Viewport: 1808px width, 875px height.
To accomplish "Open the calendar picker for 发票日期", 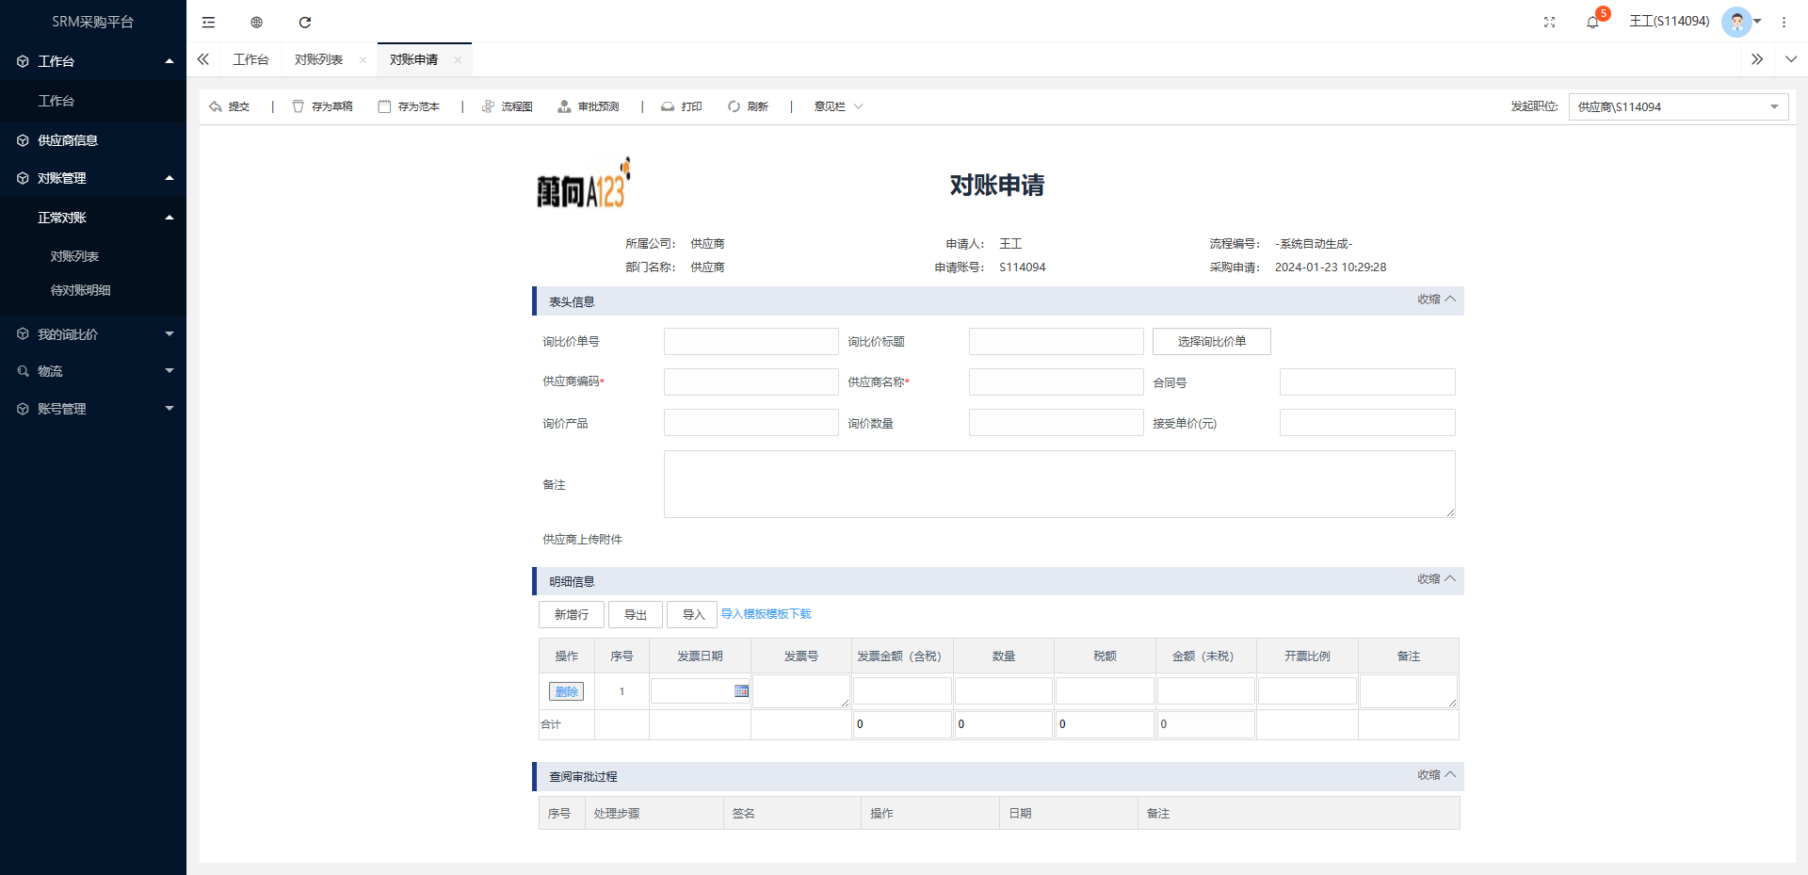I will (x=741, y=691).
